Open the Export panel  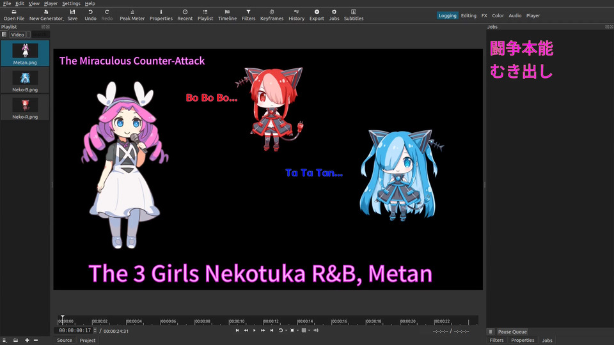pyautogui.click(x=317, y=15)
